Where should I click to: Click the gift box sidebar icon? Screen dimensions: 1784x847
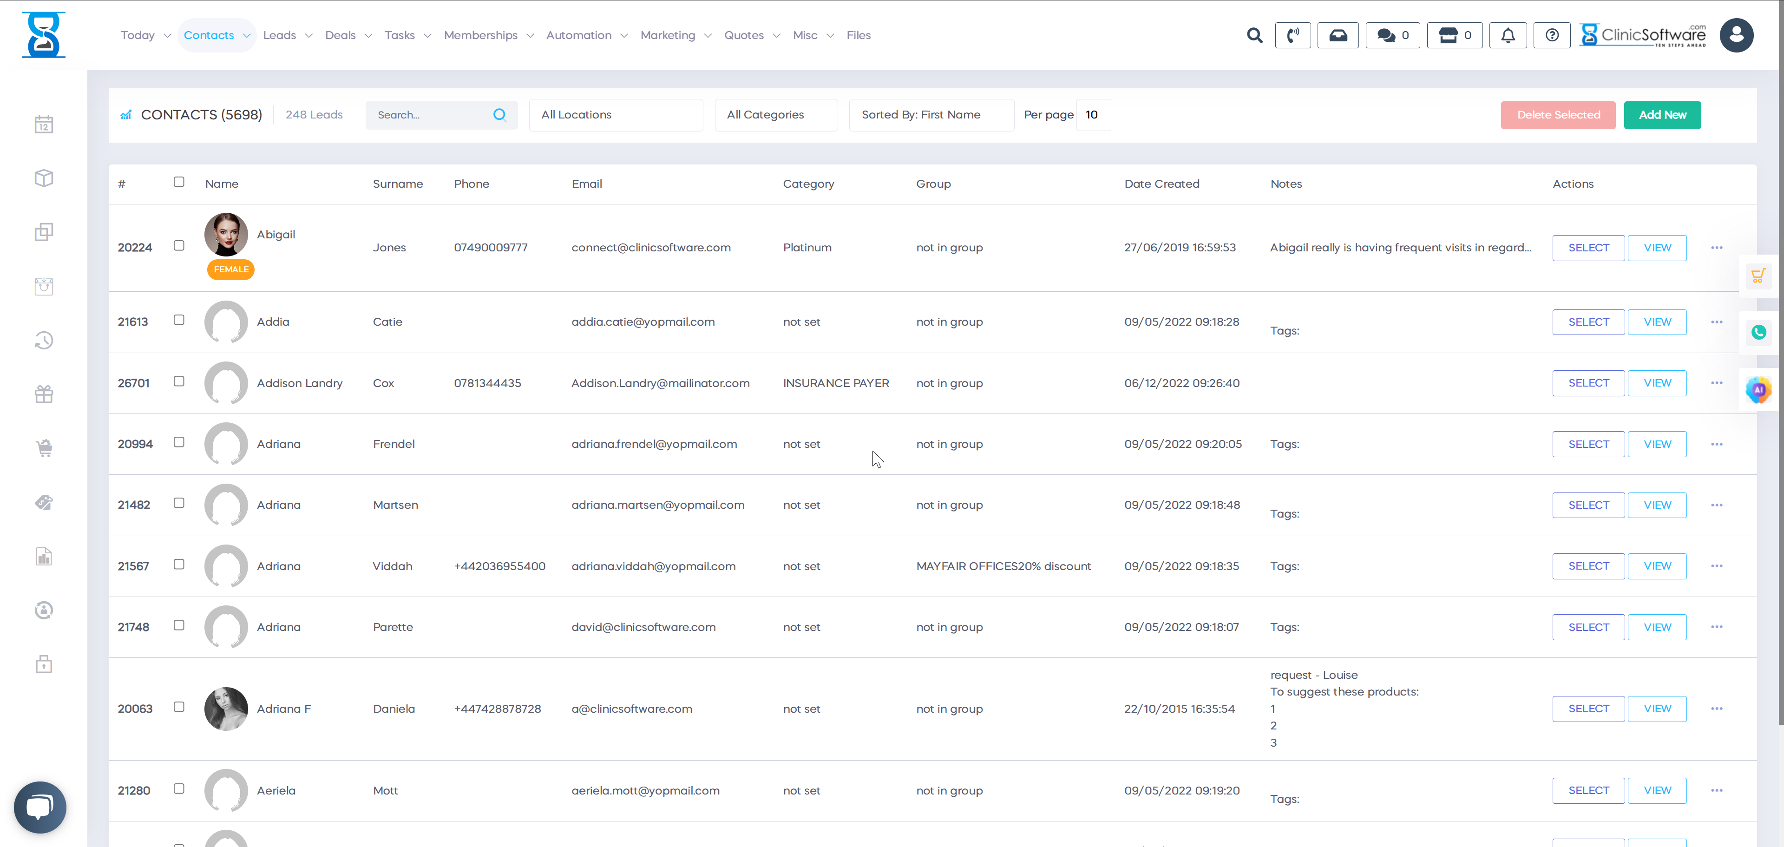coord(44,394)
